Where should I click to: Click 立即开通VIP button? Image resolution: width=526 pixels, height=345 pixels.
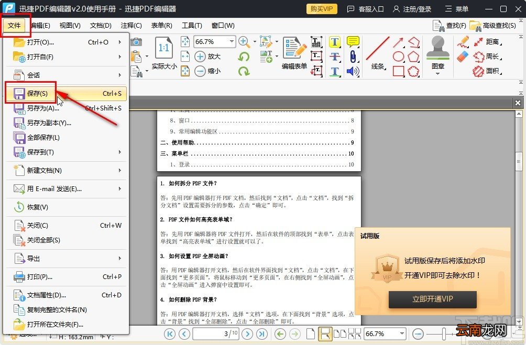tap(432, 299)
